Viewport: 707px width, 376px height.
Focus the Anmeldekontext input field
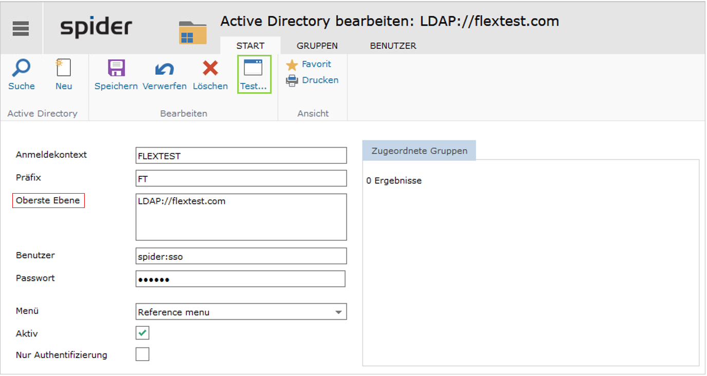241,156
